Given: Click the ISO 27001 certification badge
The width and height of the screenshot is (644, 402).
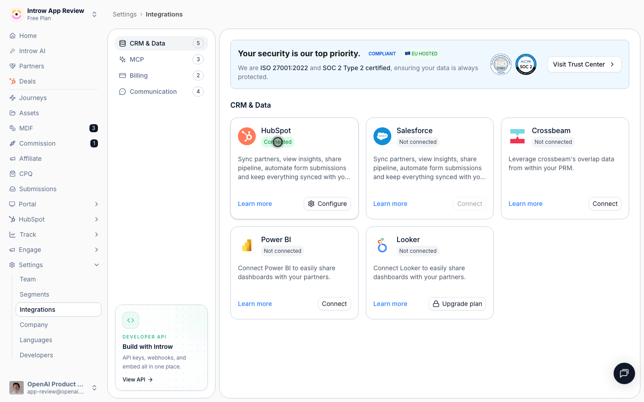Looking at the screenshot, I should pos(501,64).
